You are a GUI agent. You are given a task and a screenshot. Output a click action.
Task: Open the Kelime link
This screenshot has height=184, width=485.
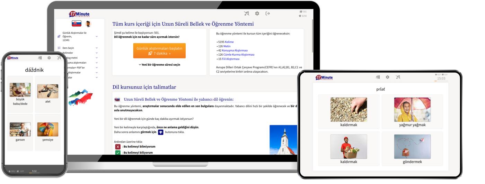(x=229, y=42)
